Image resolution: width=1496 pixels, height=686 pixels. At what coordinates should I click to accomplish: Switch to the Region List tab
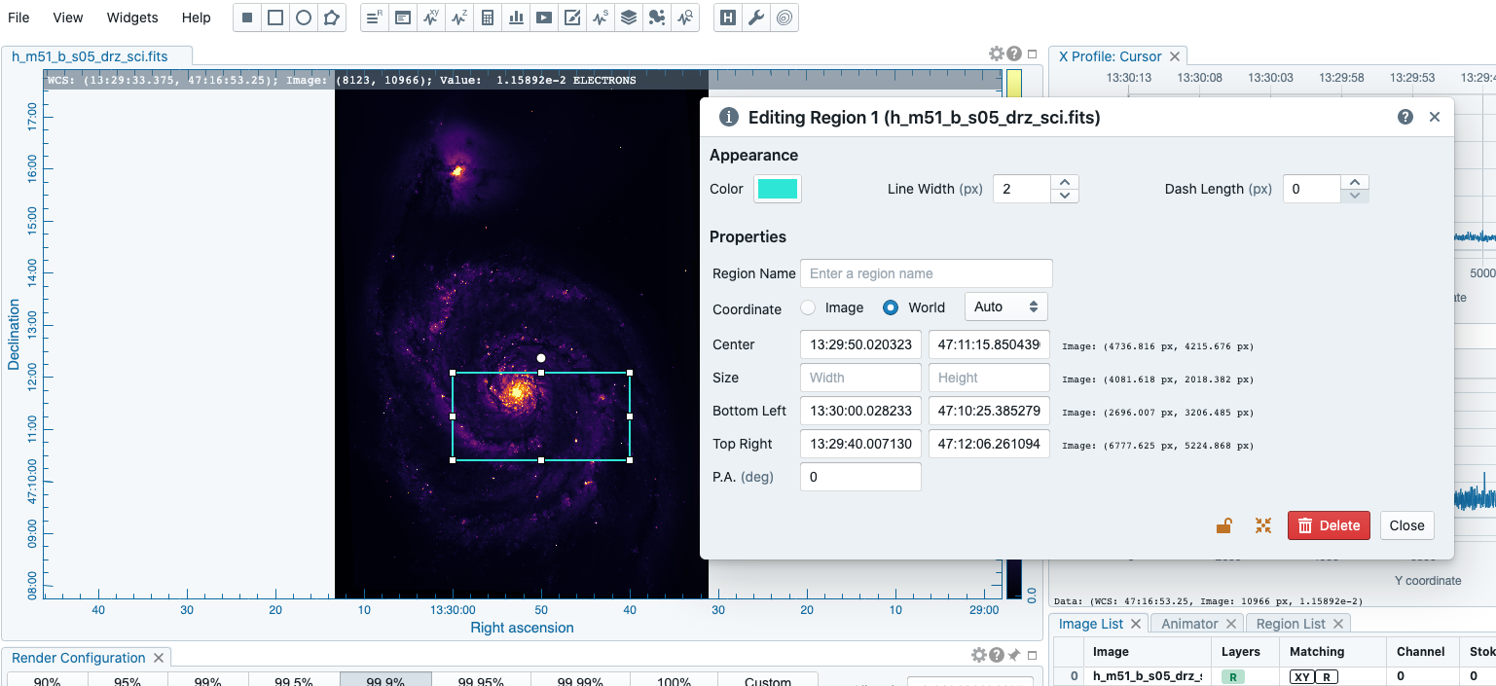tap(1291, 623)
